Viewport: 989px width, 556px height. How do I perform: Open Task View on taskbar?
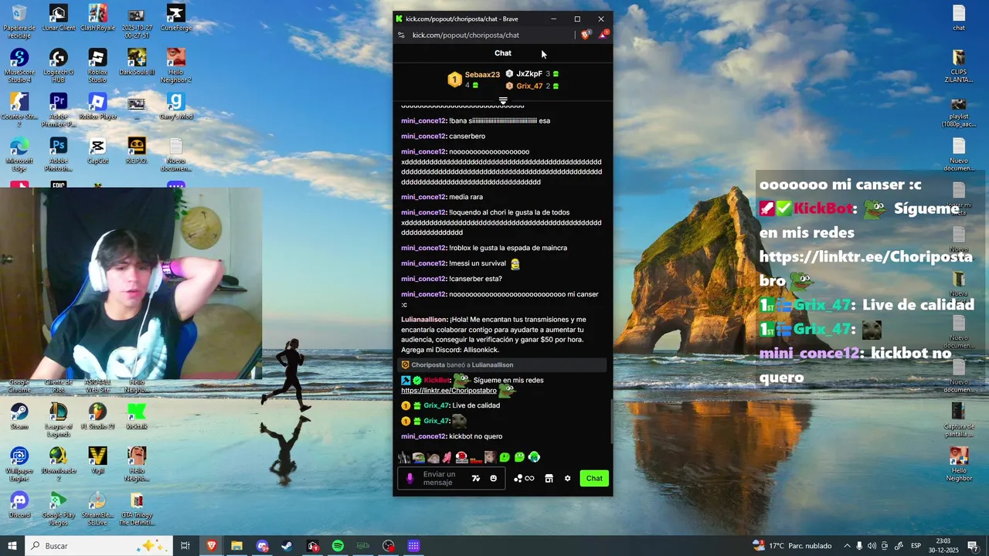pyautogui.click(x=185, y=546)
